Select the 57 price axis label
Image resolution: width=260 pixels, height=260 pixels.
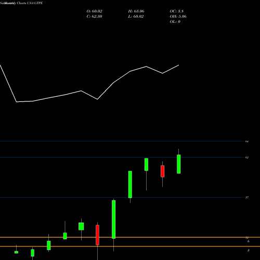coord(247,198)
